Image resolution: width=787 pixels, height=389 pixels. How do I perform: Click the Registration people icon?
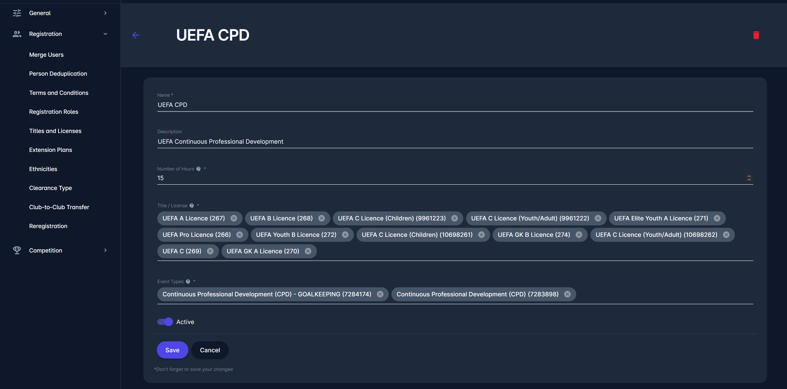click(17, 34)
